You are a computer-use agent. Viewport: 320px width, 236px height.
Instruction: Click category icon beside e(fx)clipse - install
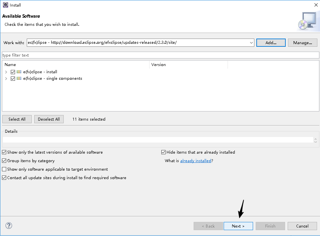(19, 72)
